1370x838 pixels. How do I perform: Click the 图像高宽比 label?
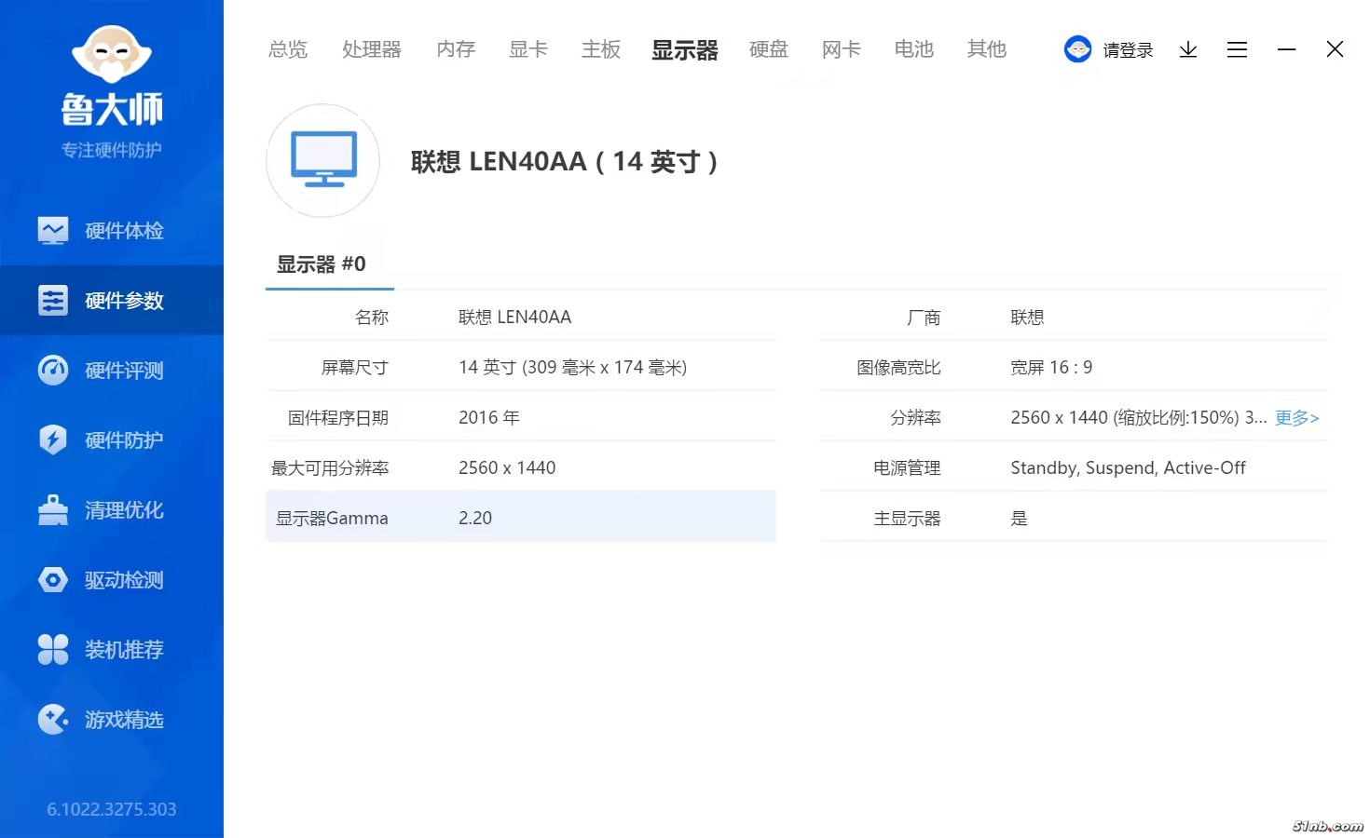click(898, 368)
